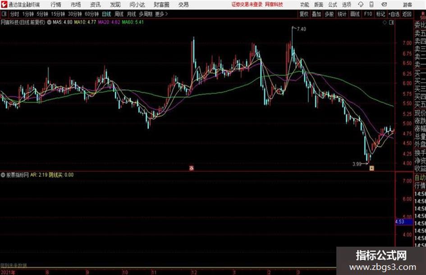Click the diamond icon atop chart

(x=385, y=23)
